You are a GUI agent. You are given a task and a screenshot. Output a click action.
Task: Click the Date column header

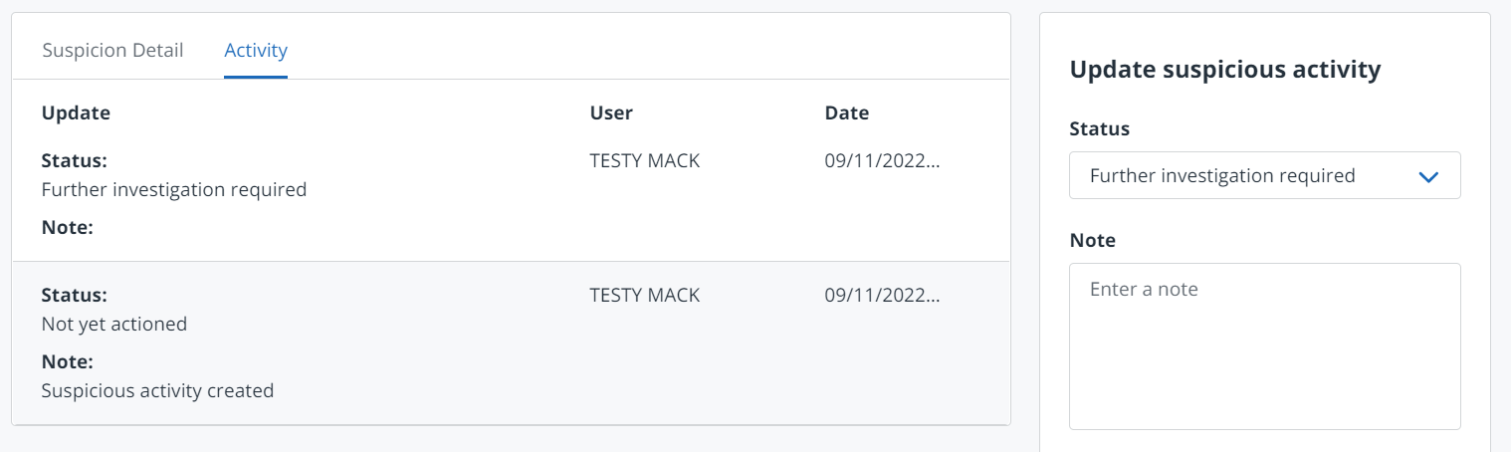tap(847, 113)
